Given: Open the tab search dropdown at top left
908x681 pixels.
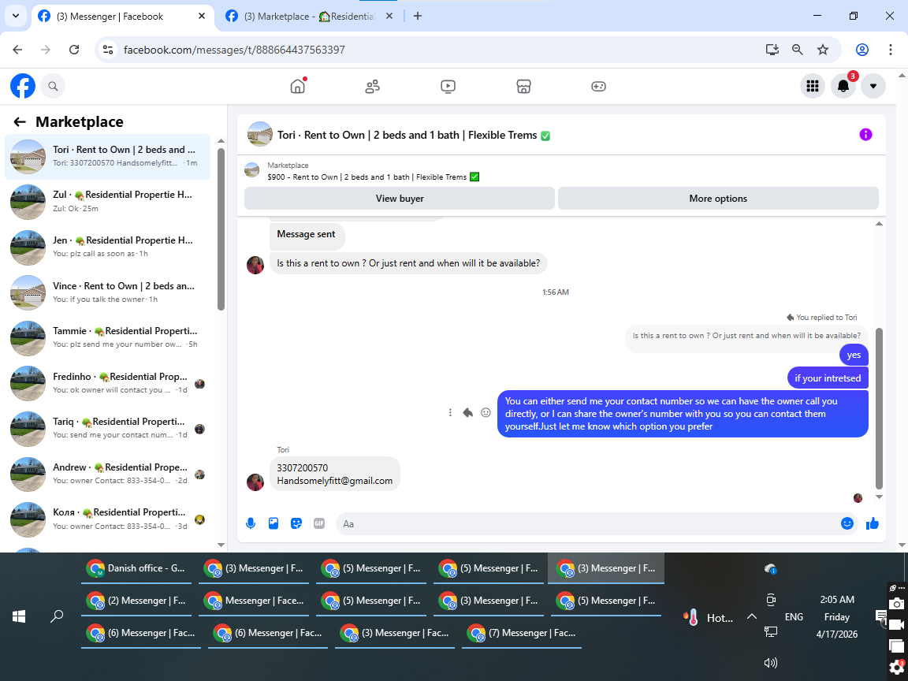Looking at the screenshot, I should coord(16,17).
